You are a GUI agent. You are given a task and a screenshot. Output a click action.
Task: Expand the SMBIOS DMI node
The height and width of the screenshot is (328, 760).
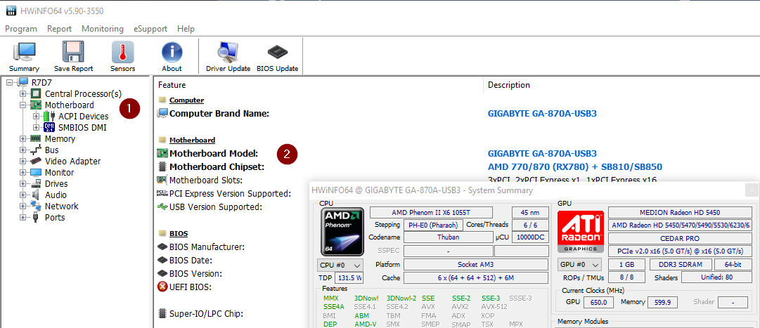click(37, 127)
